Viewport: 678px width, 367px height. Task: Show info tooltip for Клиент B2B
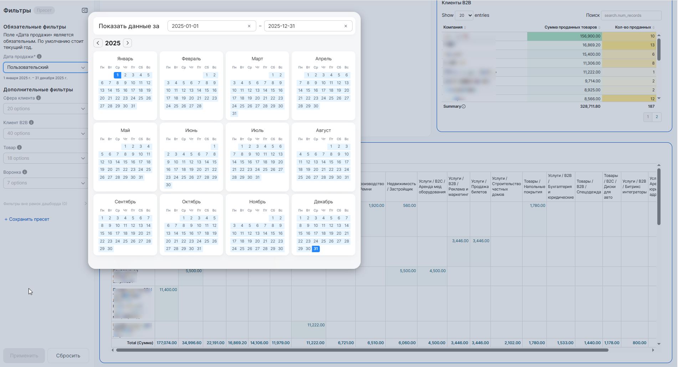click(x=31, y=123)
